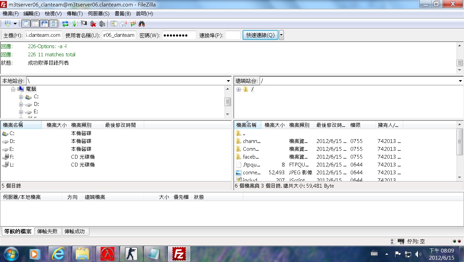Open the quickconnect history dropdown arrow
The width and height of the screenshot is (464, 262).
(281, 35)
